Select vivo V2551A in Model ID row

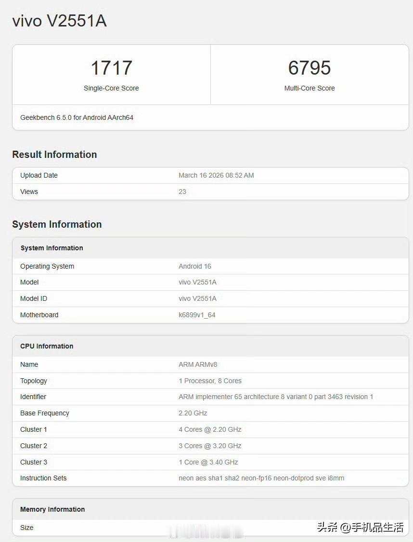click(198, 298)
